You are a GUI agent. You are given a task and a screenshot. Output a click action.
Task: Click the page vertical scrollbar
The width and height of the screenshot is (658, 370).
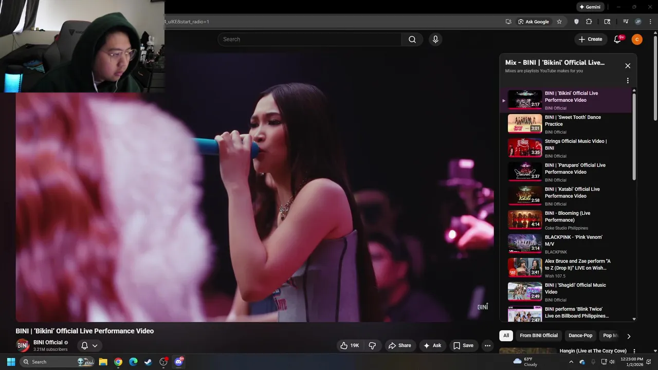[655, 77]
